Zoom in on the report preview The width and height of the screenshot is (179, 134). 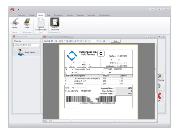[56, 41]
